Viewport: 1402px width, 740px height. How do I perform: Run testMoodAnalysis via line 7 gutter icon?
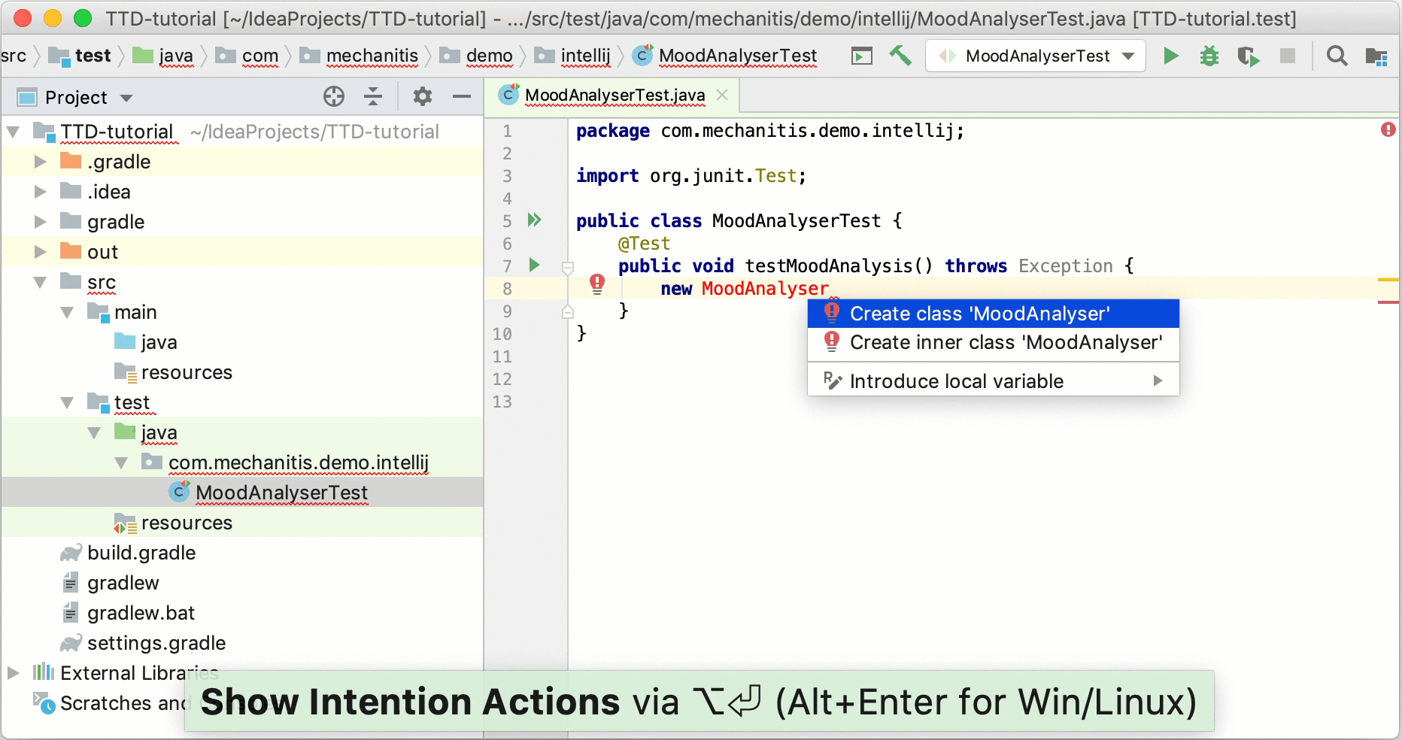[534, 265]
